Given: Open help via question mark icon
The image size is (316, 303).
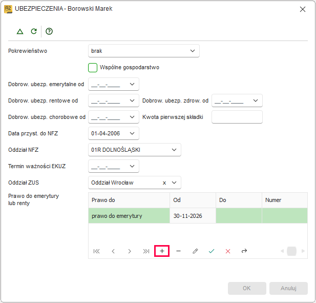Looking at the screenshot, I should [49, 31].
